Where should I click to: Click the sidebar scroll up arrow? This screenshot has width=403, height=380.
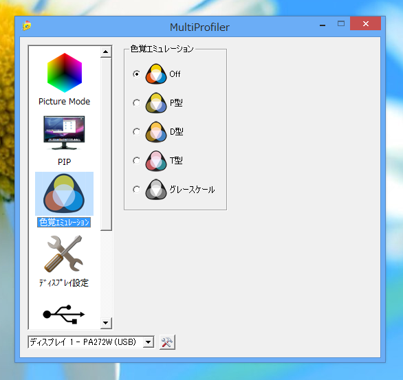coord(106,52)
